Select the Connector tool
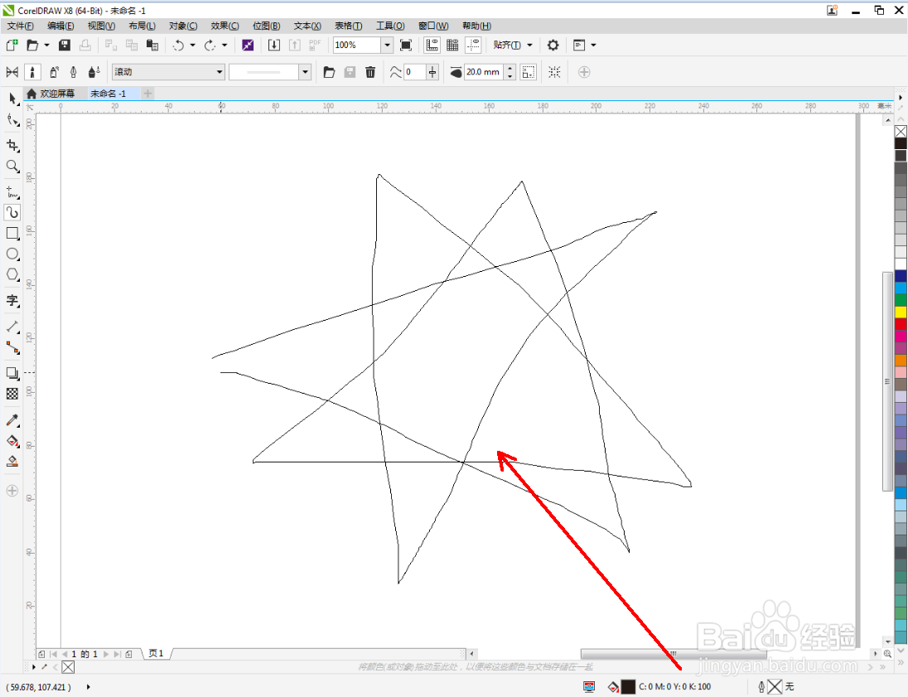 [x=12, y=347]
